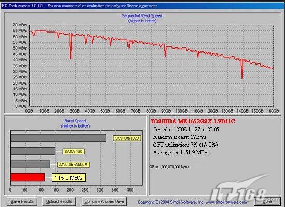The width and height of the screenshot is (285, 207).
Task: Click the Compare Another Drive button
Action: coord(104,201)
